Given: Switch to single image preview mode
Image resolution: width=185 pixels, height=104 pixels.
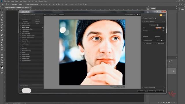Looking at the screenshot, I should pos(49,15).
